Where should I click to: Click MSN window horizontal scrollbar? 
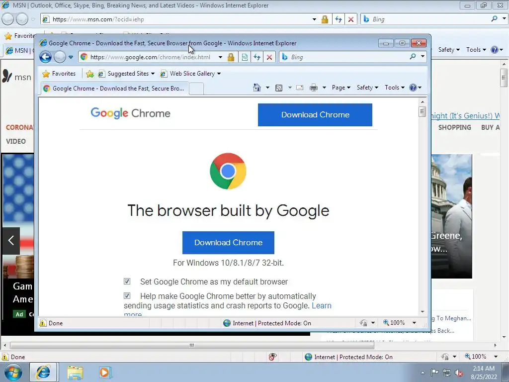click(x=192, y=345)
